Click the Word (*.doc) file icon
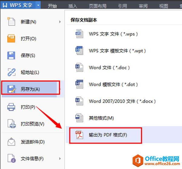This screenshot has width=182, height=169. coord(79,67)
